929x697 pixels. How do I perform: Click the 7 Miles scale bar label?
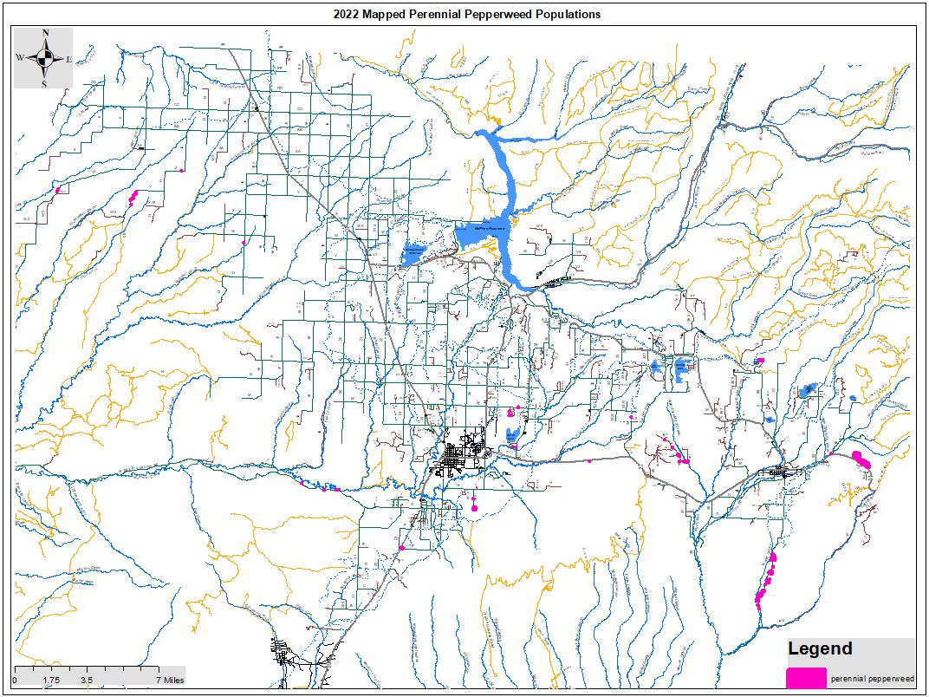coord(169,681)
